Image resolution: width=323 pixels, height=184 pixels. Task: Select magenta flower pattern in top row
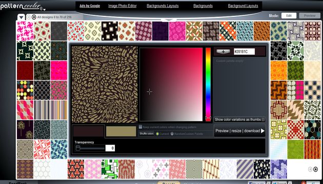(x=177, y=31)
